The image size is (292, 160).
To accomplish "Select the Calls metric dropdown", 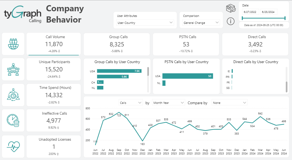I will pyautogui.click(x=131, y=103).
